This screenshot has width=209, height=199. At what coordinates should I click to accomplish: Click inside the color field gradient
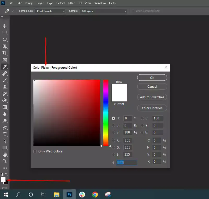pos(67,113)
